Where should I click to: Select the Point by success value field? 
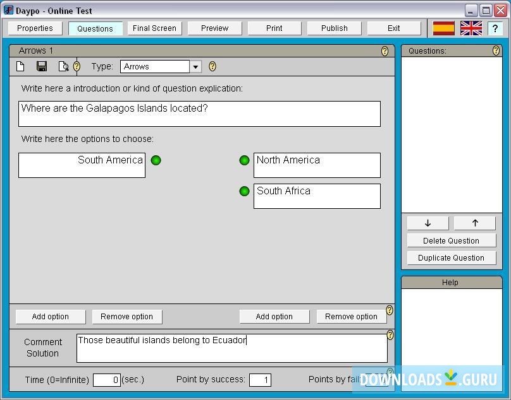261,379
